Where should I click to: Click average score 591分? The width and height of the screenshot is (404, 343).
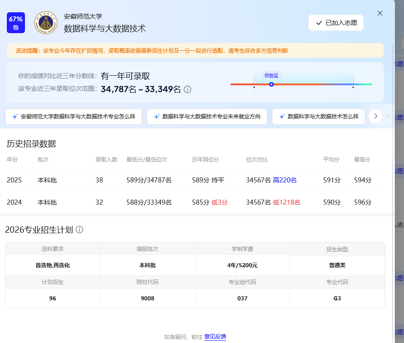point(332,180)
